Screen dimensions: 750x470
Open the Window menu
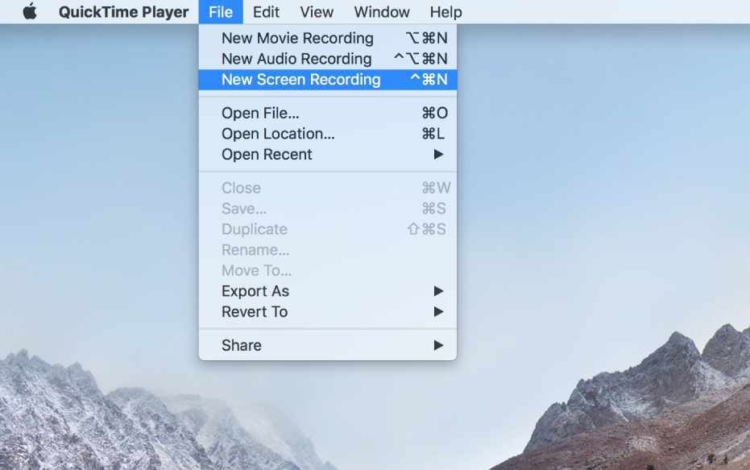click(x=382, y=12)
